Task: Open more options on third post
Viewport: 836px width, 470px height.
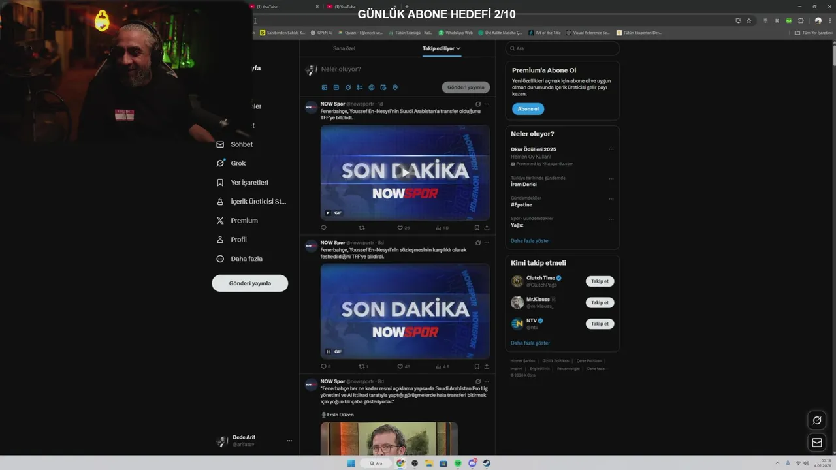Action: 487,381
